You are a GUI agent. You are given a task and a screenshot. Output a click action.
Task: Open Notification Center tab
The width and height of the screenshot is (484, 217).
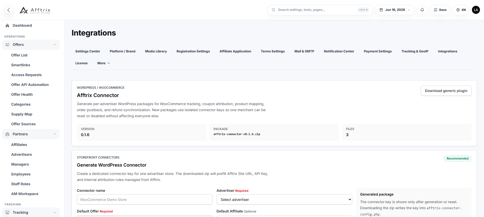pyautogui.click(x=339, y=51)
